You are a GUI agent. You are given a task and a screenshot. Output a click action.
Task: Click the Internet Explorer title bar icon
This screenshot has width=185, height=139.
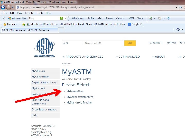2,2
